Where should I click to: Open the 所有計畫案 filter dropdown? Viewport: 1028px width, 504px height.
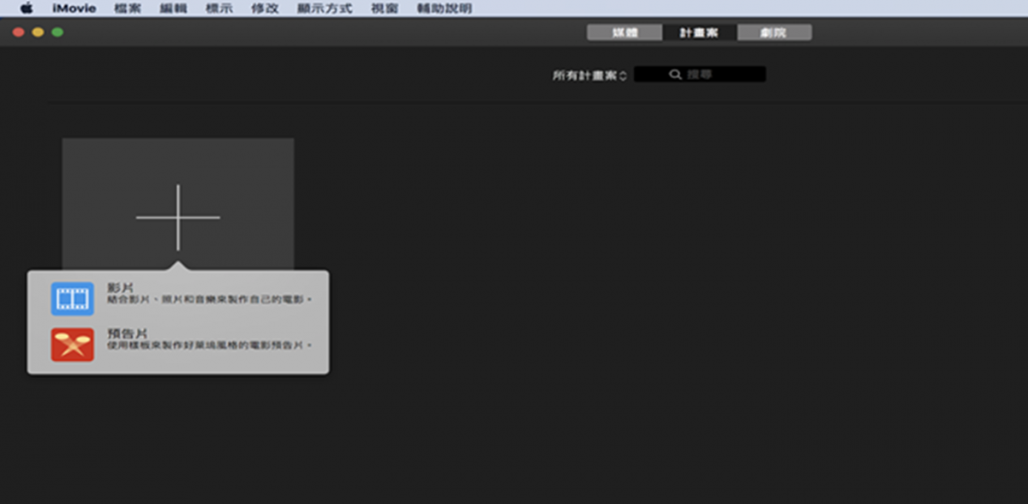(589, 75)
